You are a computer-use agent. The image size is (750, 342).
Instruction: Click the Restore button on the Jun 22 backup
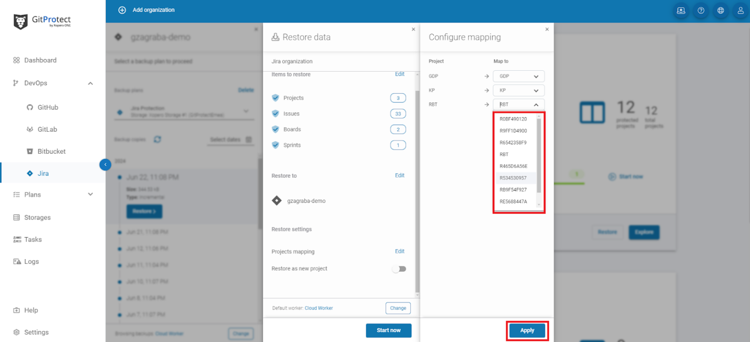[144, 211]
